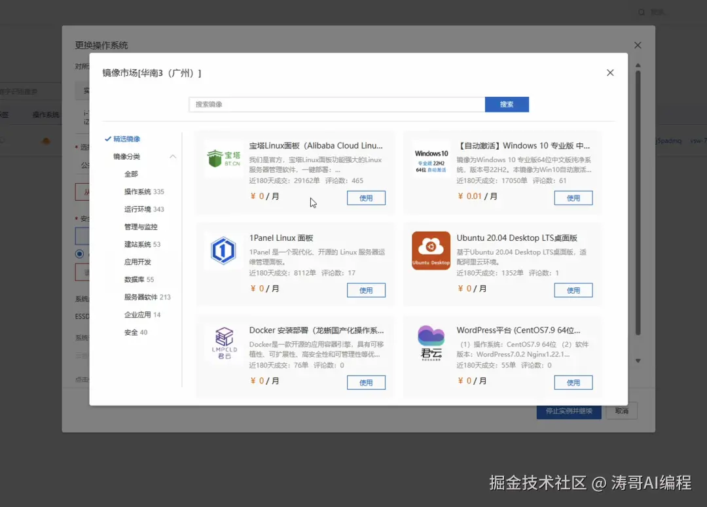Use the Windows 10 专业版 image
Viewport: 707px width, 507px height.
(573, 198)
